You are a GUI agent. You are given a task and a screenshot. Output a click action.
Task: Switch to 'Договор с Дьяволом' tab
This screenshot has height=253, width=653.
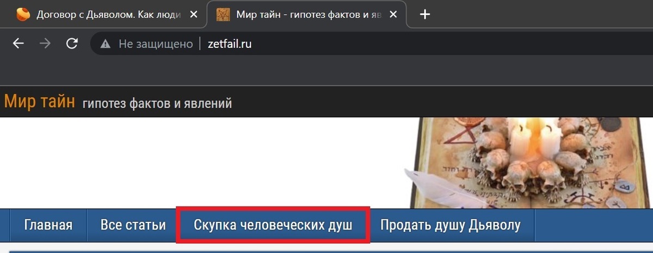tap(103, 15)
